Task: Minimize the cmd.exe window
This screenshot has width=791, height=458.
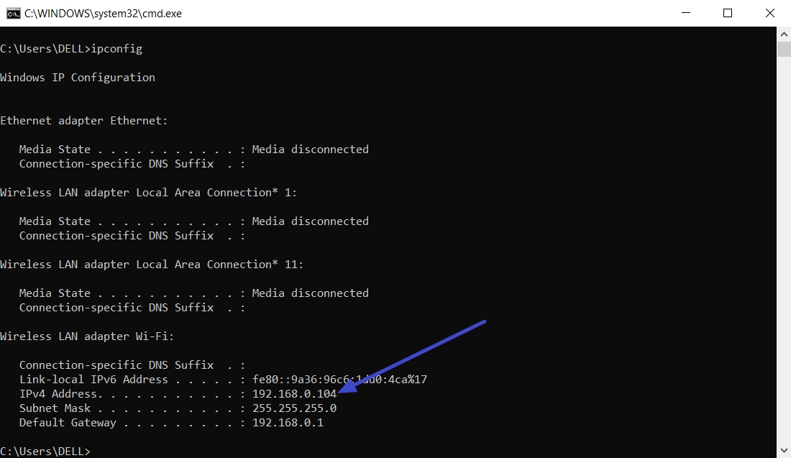Action: [x=685, y=13]
